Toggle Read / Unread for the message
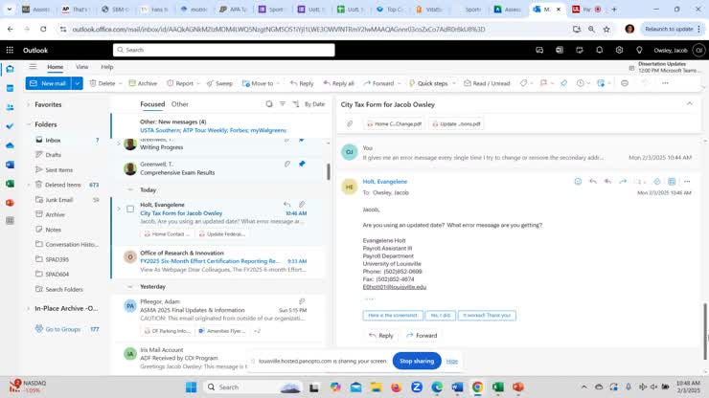The width and height of the screenshot is (709, 398). [x=487, y=83]
